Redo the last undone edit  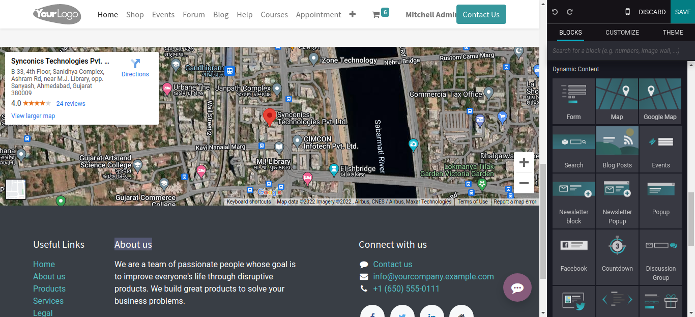570,12
